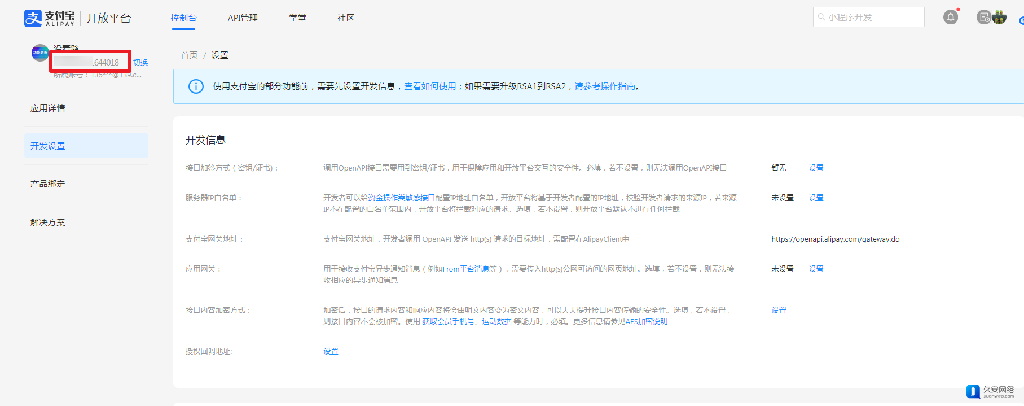Click 设置 for 接口加签方式
Image resolution: width=1024 pixels, height=406 pixels.
(816, 168)
